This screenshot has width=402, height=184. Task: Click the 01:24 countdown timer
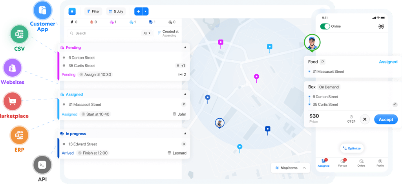[x=351, y=119]
